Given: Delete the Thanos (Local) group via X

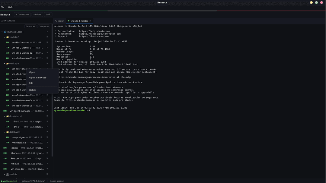Looking at the screenshot, I should pyautogui.click(x=47, y=32).
